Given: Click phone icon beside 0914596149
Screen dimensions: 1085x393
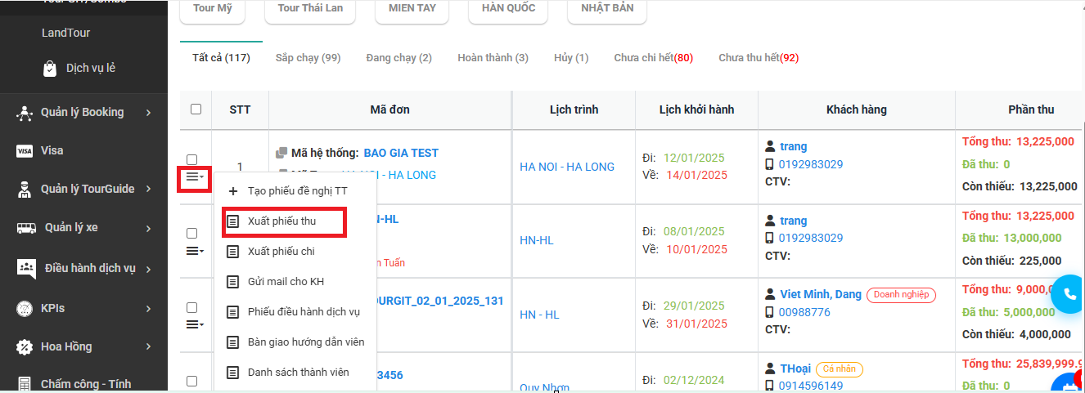Looking at the screenshot, I should [770, 386].
